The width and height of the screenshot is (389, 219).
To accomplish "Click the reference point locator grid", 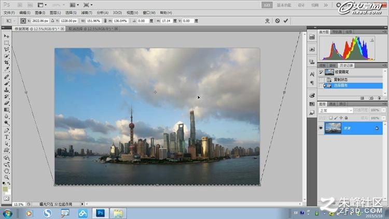I will coord(23,21).
